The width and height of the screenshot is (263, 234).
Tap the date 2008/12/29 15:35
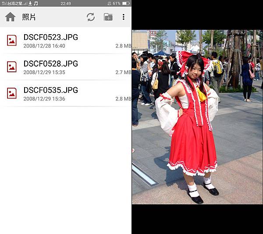[x=44, y=72]
